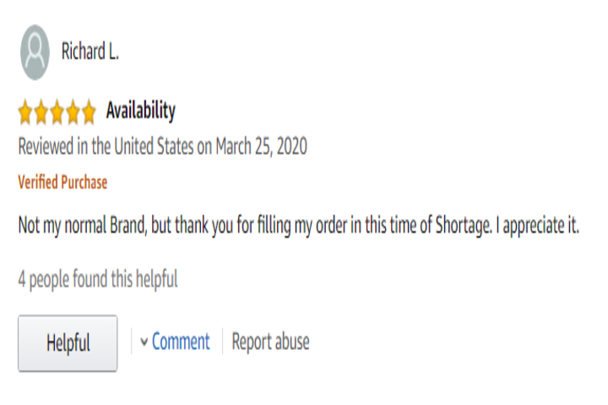Open the Comment link

pos(181,342)
